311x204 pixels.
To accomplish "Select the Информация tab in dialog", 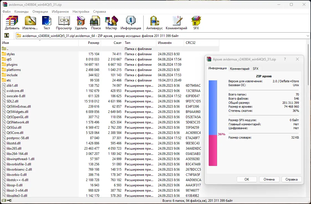I will pos(217,68).
